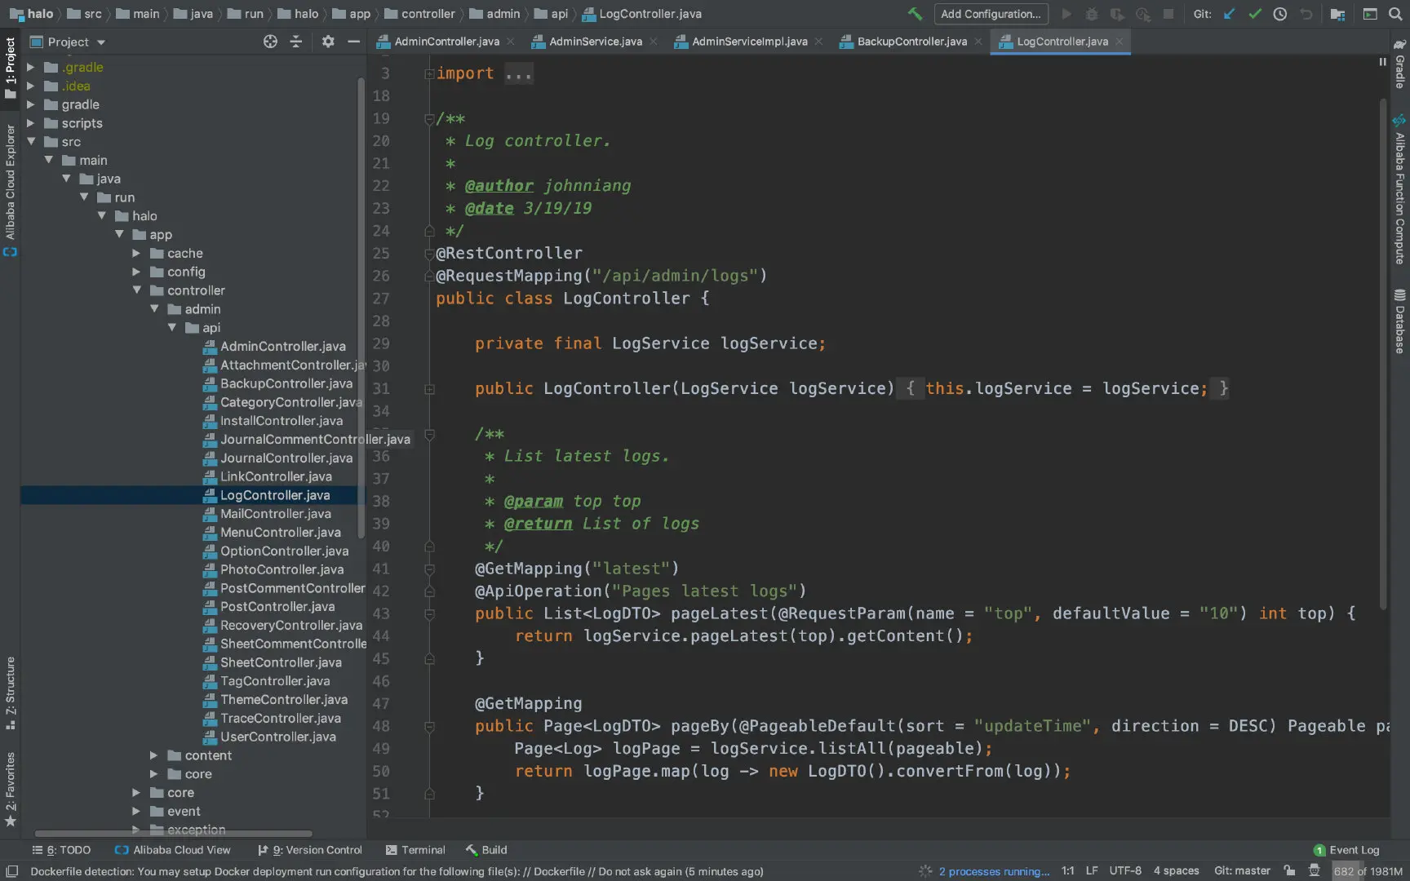This screenshot has height=881, width=1410.
Task: Fold the pageLatest method in the gutter
Action: coord(429,613)
